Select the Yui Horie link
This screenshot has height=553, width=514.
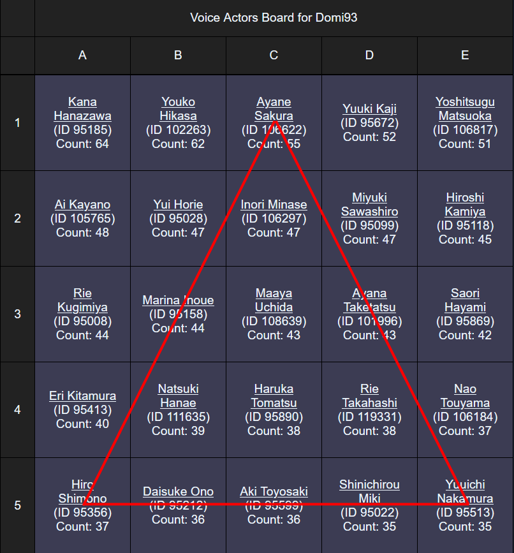coord(178,205)
